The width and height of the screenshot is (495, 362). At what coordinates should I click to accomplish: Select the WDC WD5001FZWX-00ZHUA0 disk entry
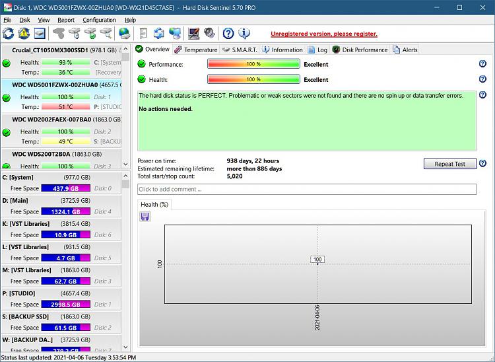pyautogui.click(x=61, y=96)
